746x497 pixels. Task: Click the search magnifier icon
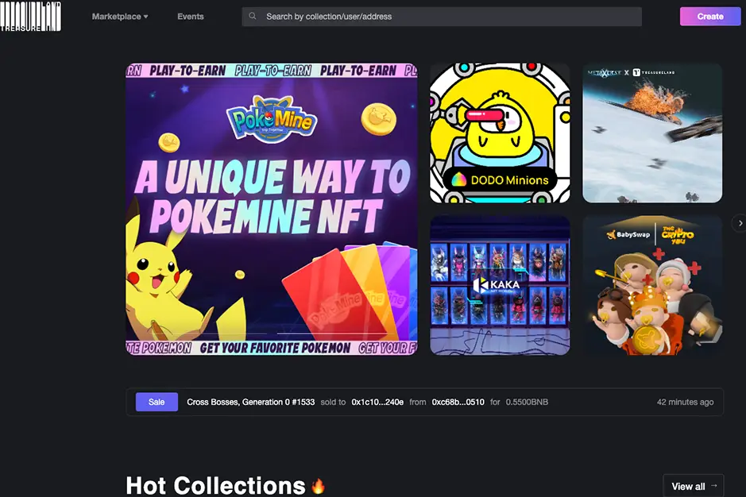[x=253, y=16]
